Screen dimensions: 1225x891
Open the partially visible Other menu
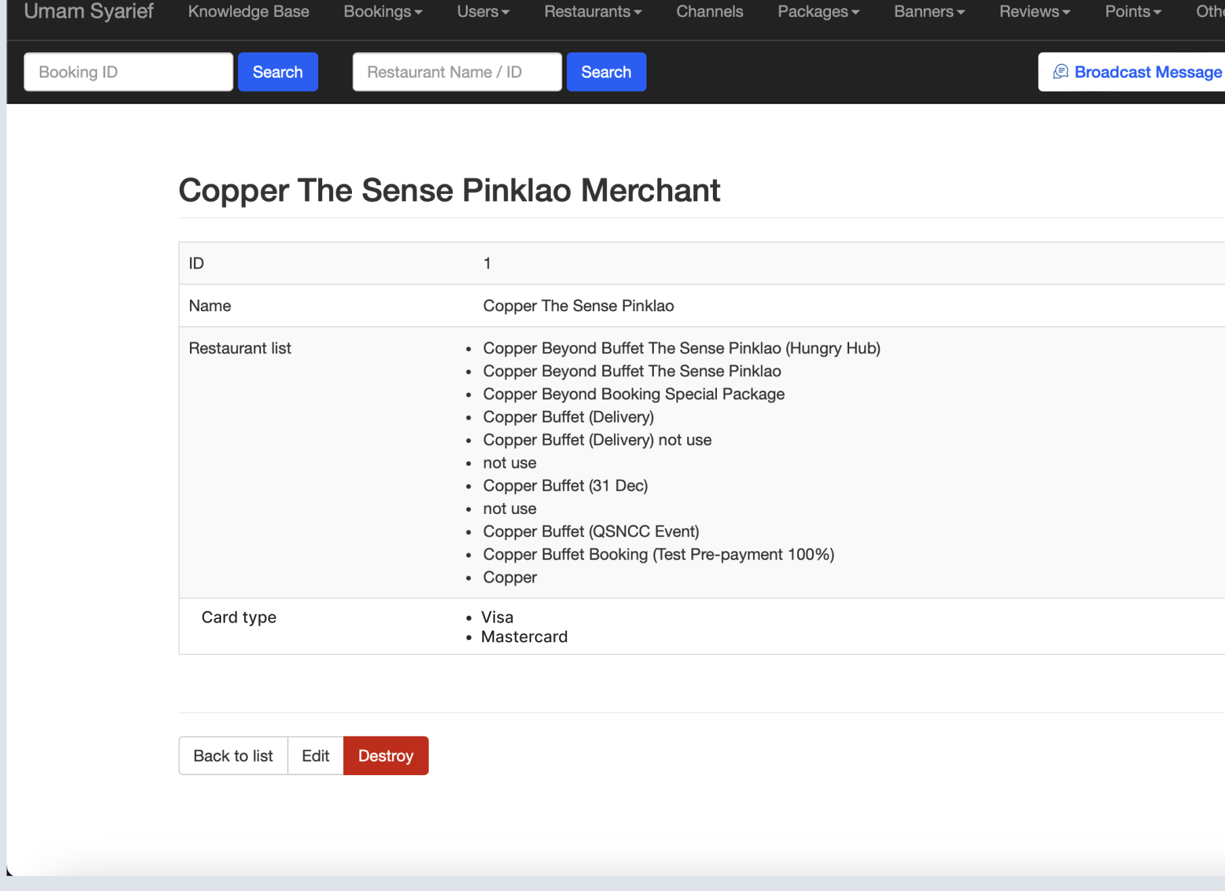tap(1209, 12)
